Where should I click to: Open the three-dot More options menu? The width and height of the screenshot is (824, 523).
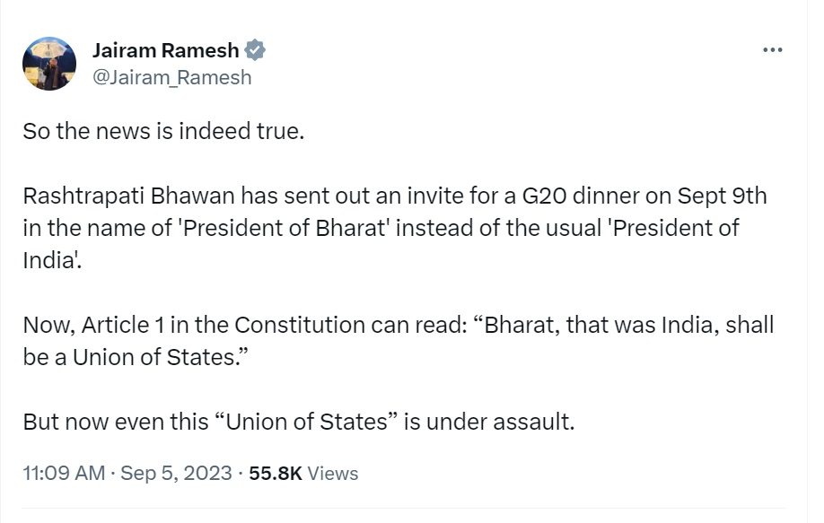772,50
